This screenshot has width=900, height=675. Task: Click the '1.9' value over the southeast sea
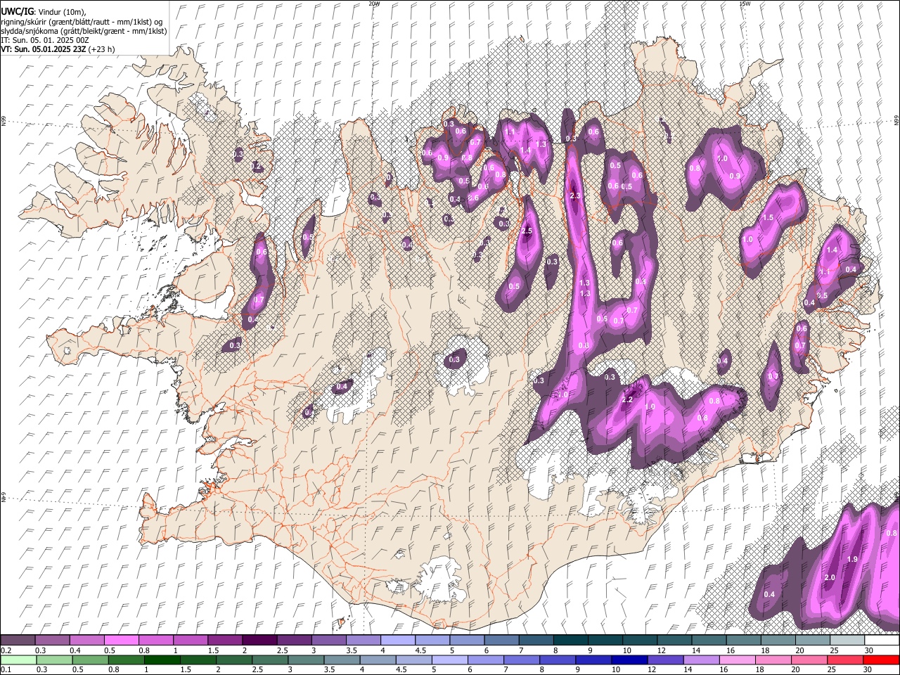851,559
